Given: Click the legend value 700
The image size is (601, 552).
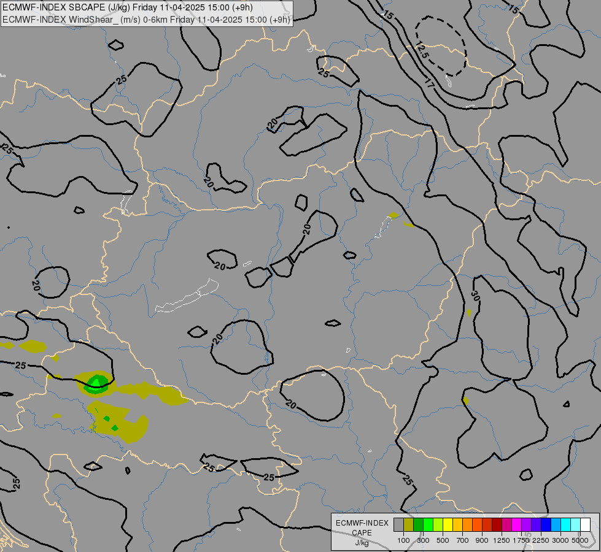Looking at the screenshot, I should (x=463, y=540).
